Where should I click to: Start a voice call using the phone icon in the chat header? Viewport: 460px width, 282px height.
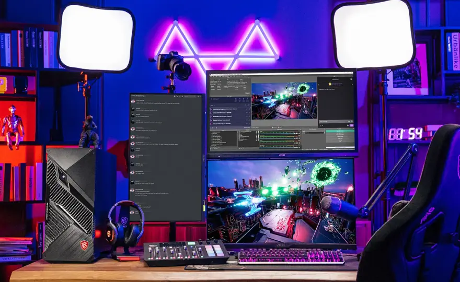tap(178, 97)
